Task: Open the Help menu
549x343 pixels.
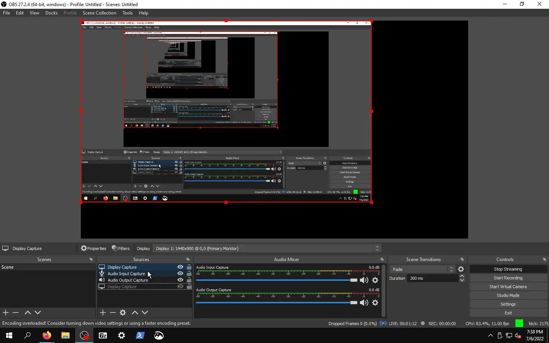Action: tap(143, 13)
